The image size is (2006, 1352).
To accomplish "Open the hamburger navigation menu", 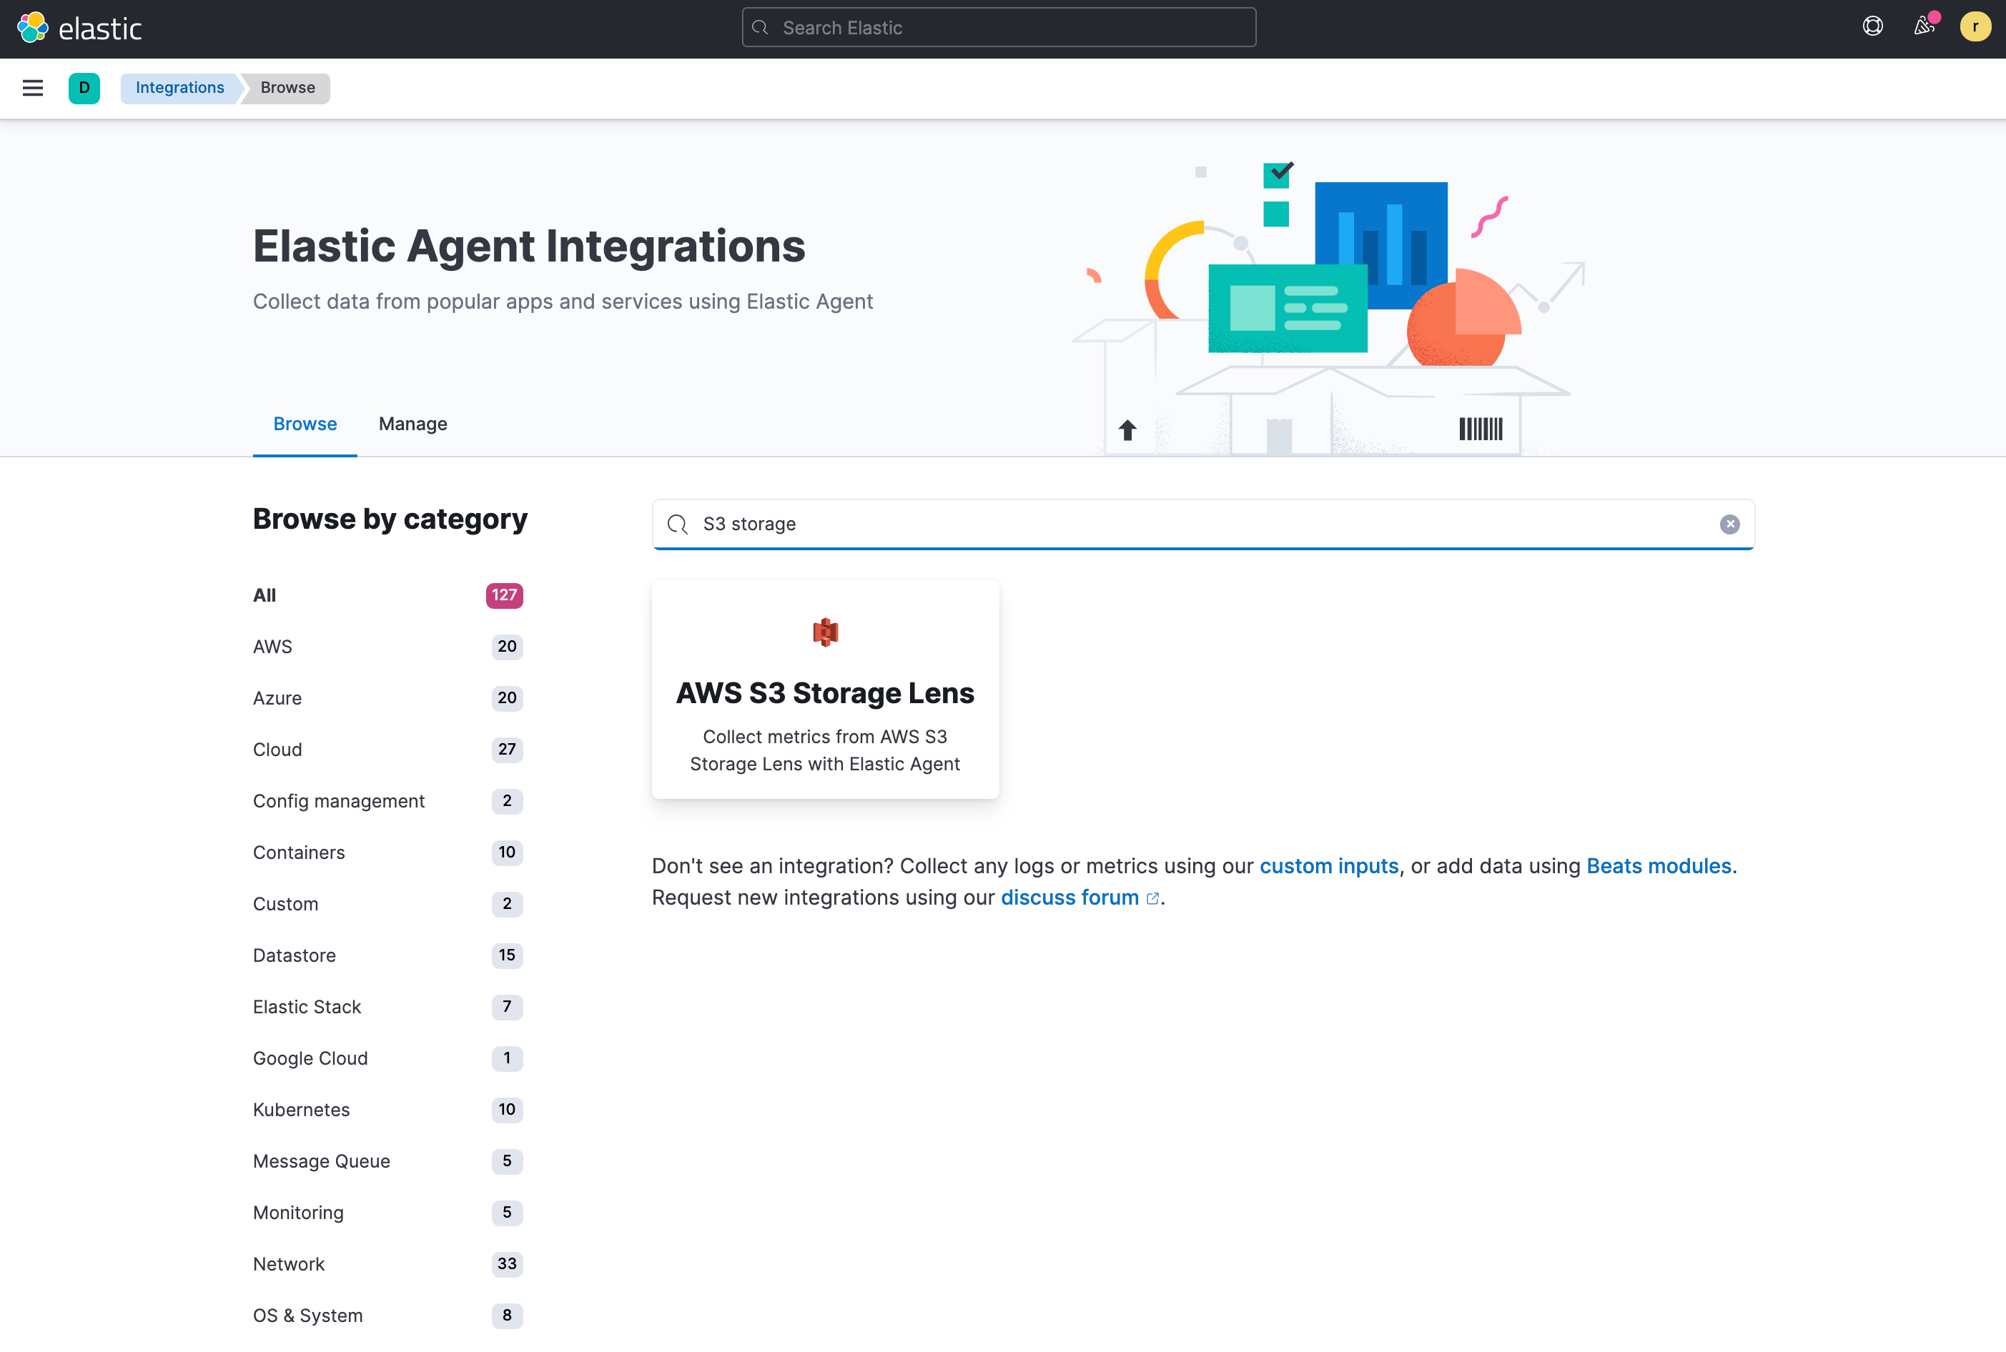I will click(33, 88).
